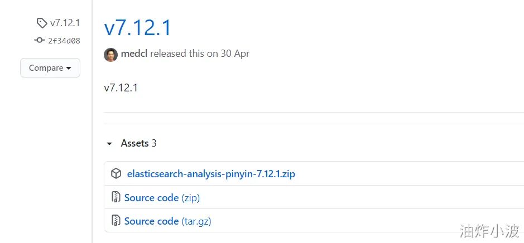Download elasticsearch-analysis-pinyin-7.12.1.zip
Image resolution: width=524 pixels, height=243 pixels.
[x=211, y=174]
